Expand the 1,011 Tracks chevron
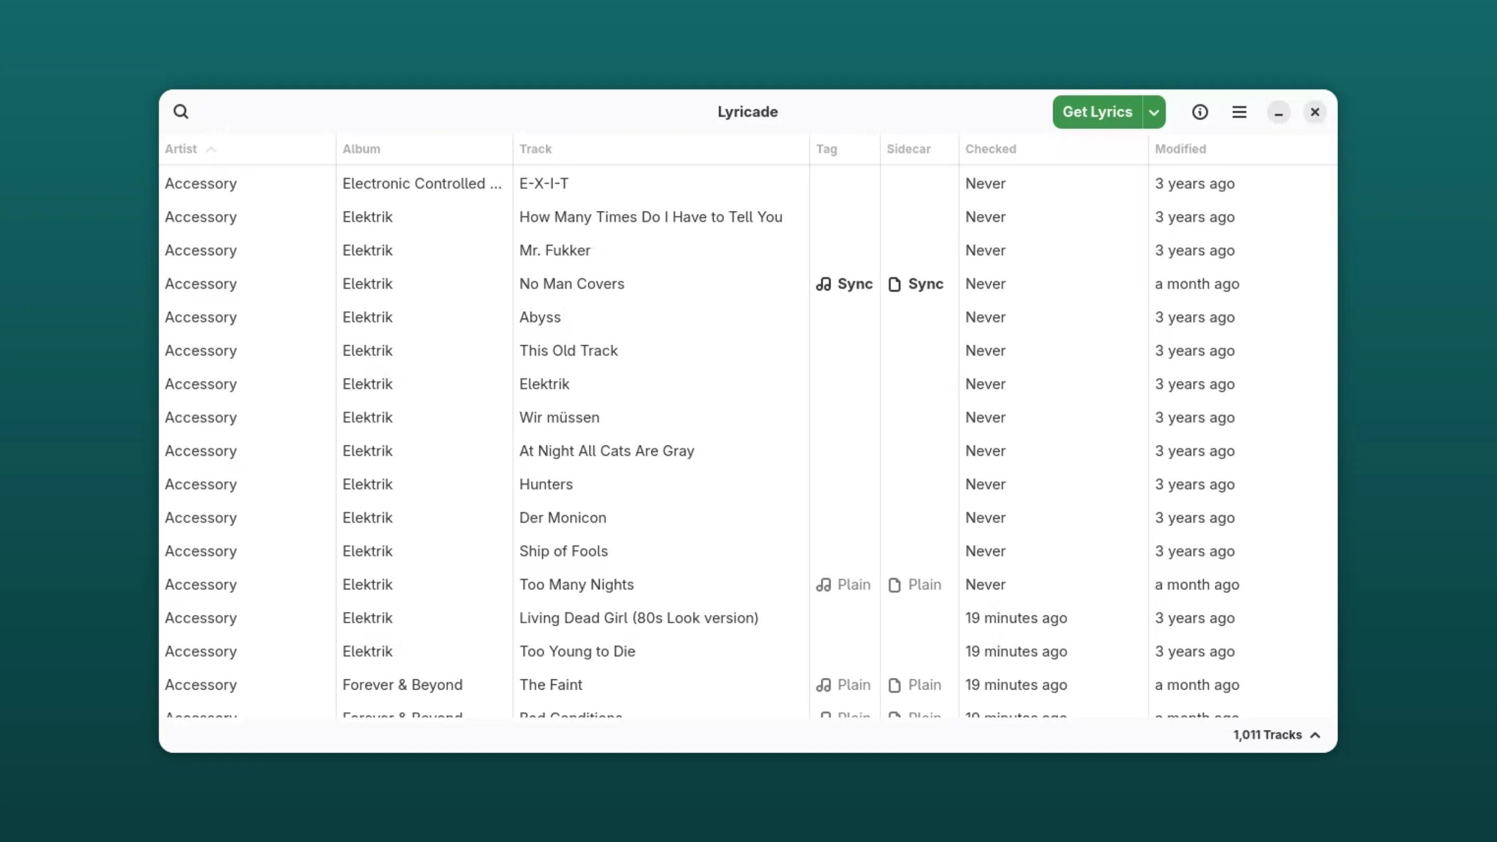The width and height of the screenshot is (1497, 842). (x=1315, y=735)
